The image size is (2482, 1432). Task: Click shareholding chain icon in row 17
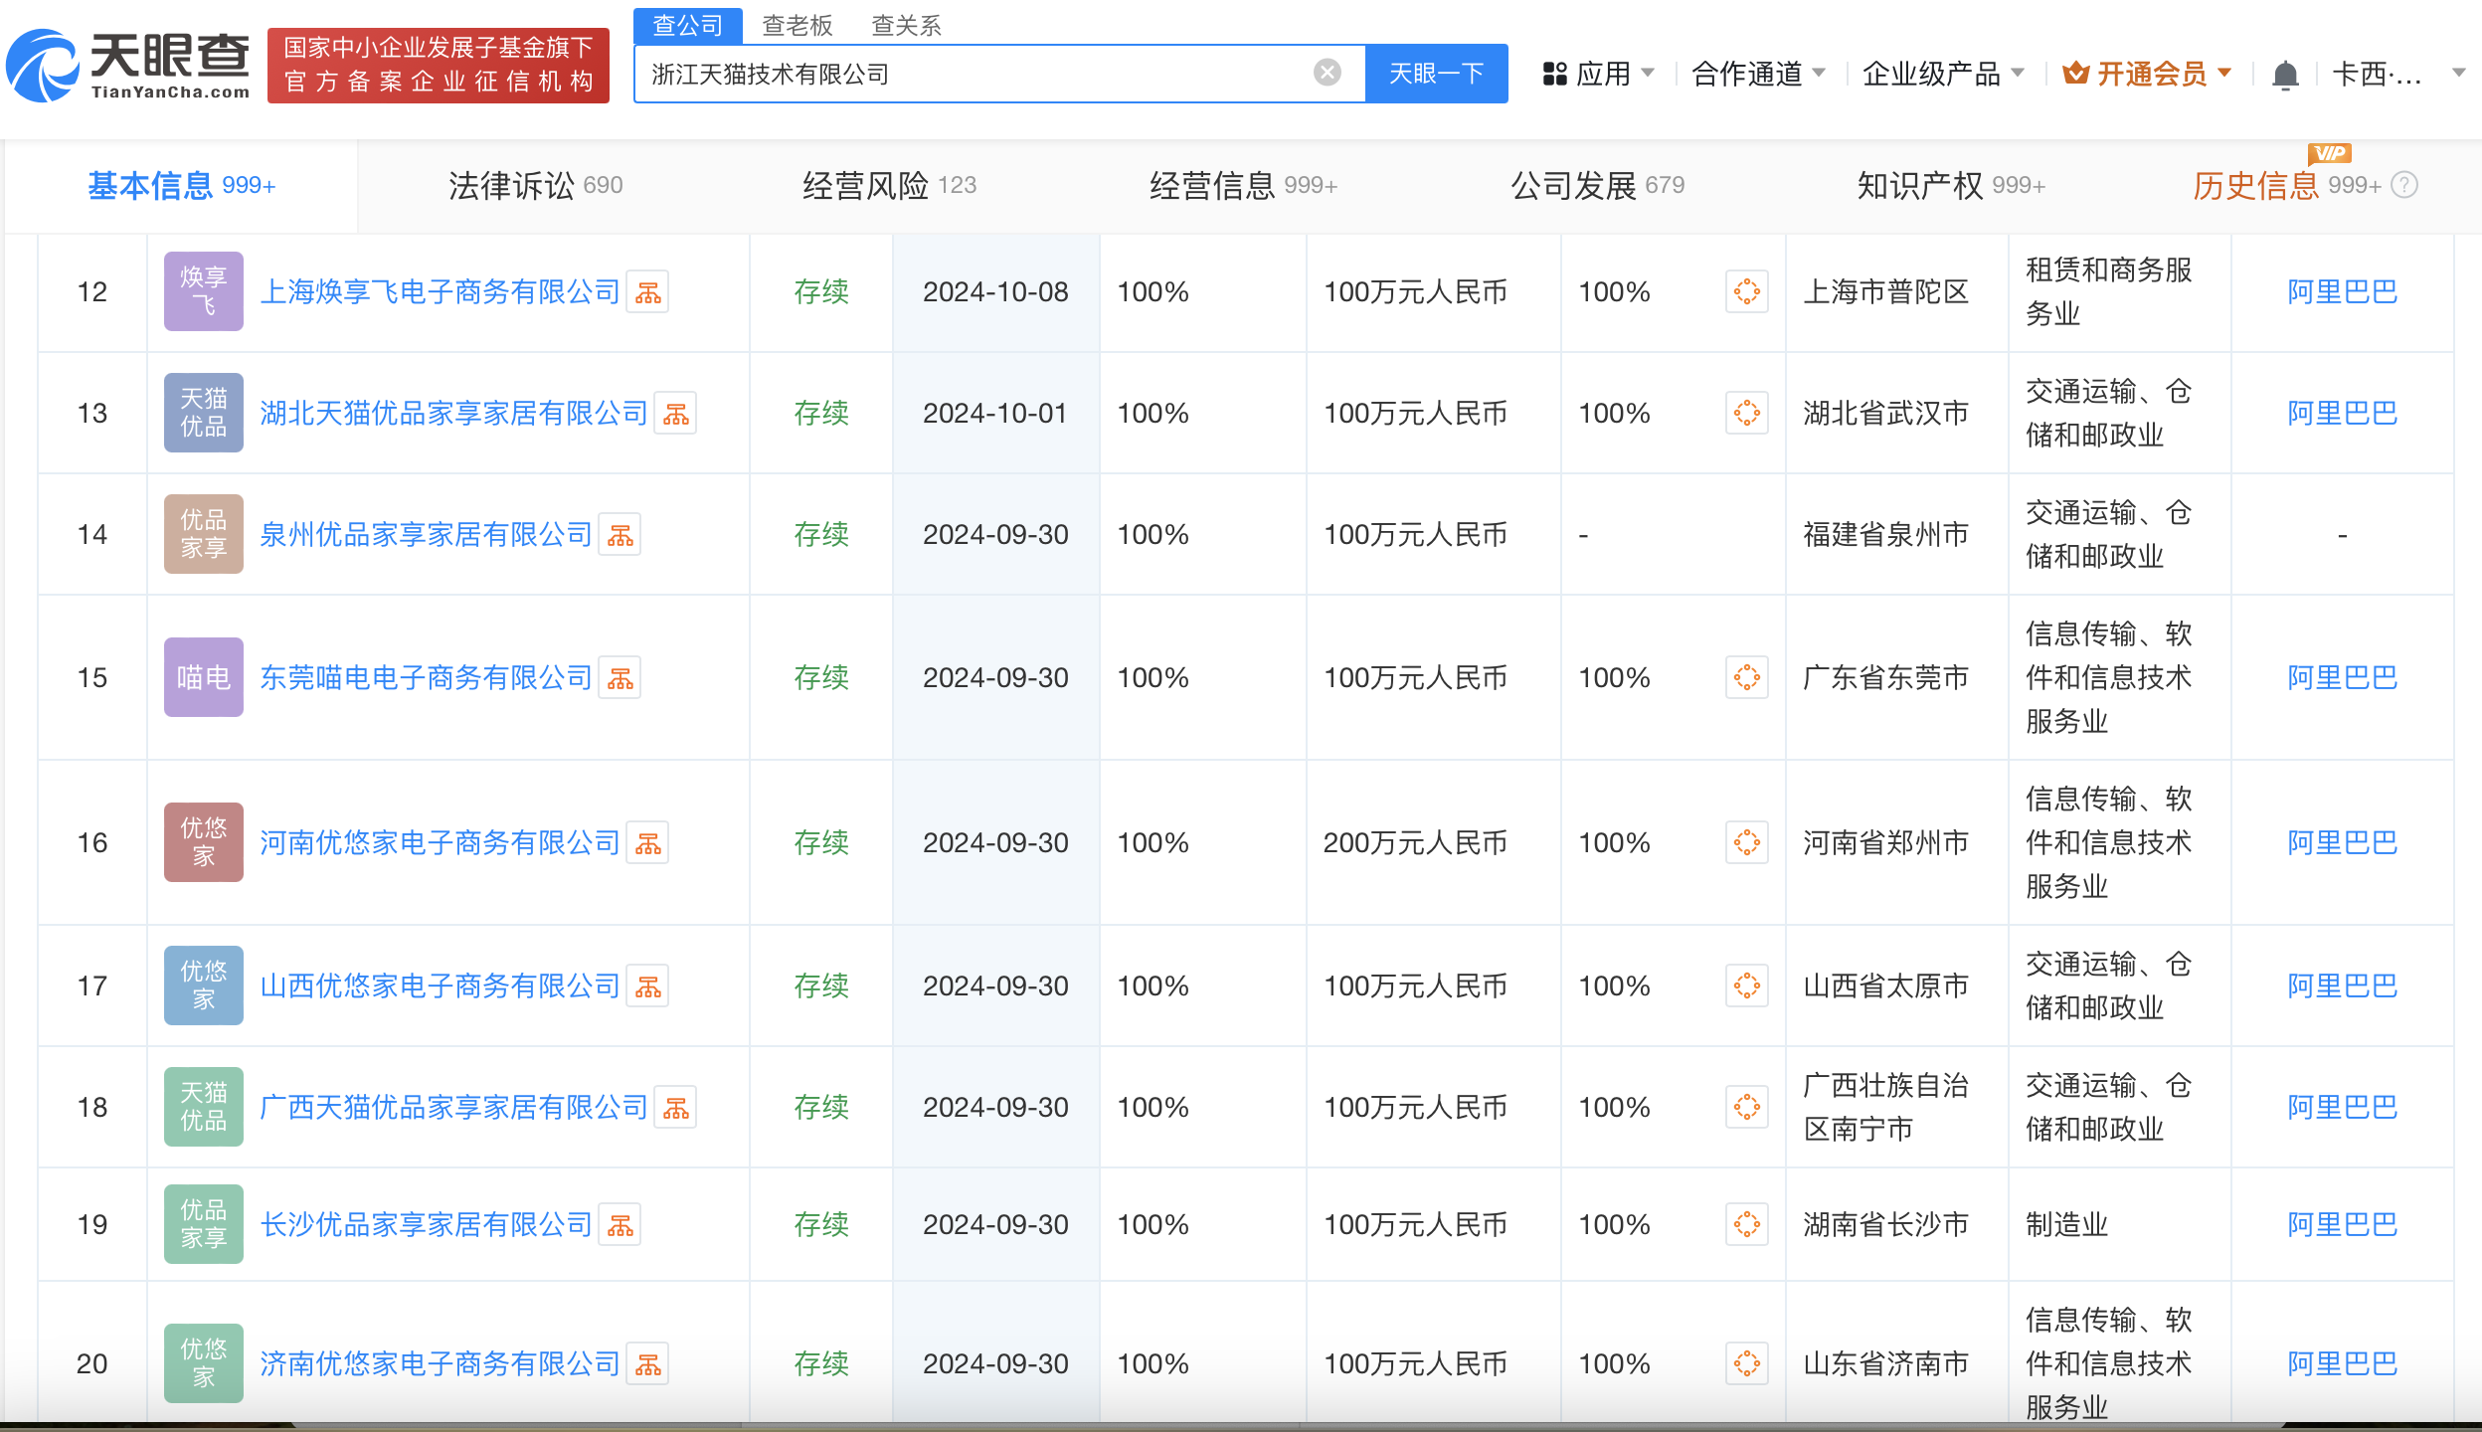pyautogui.click(x=1747, y=986)
